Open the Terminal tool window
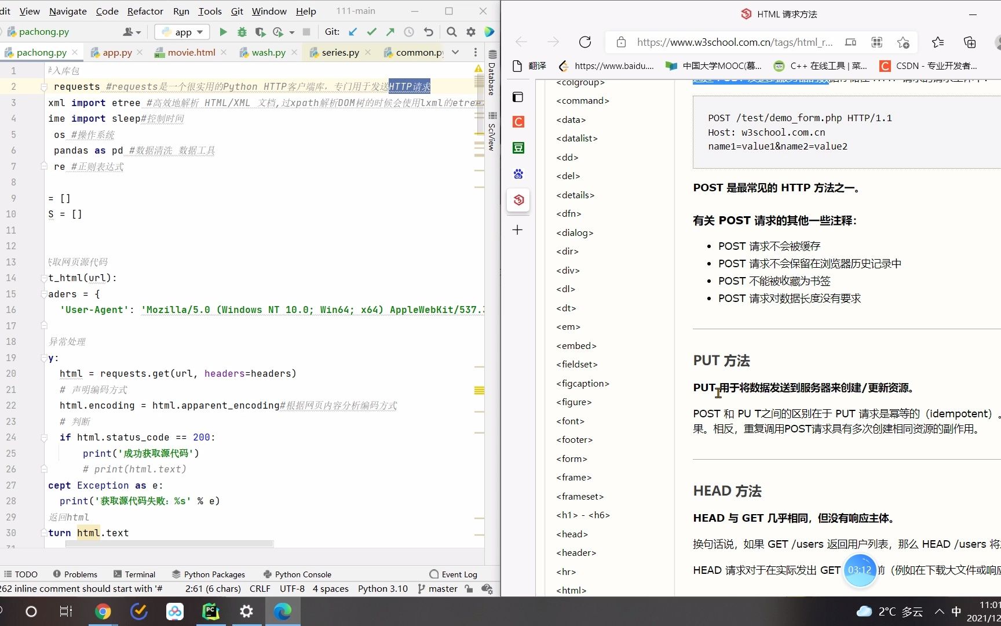Screen dimensions: 1001x626 (134, 574)
